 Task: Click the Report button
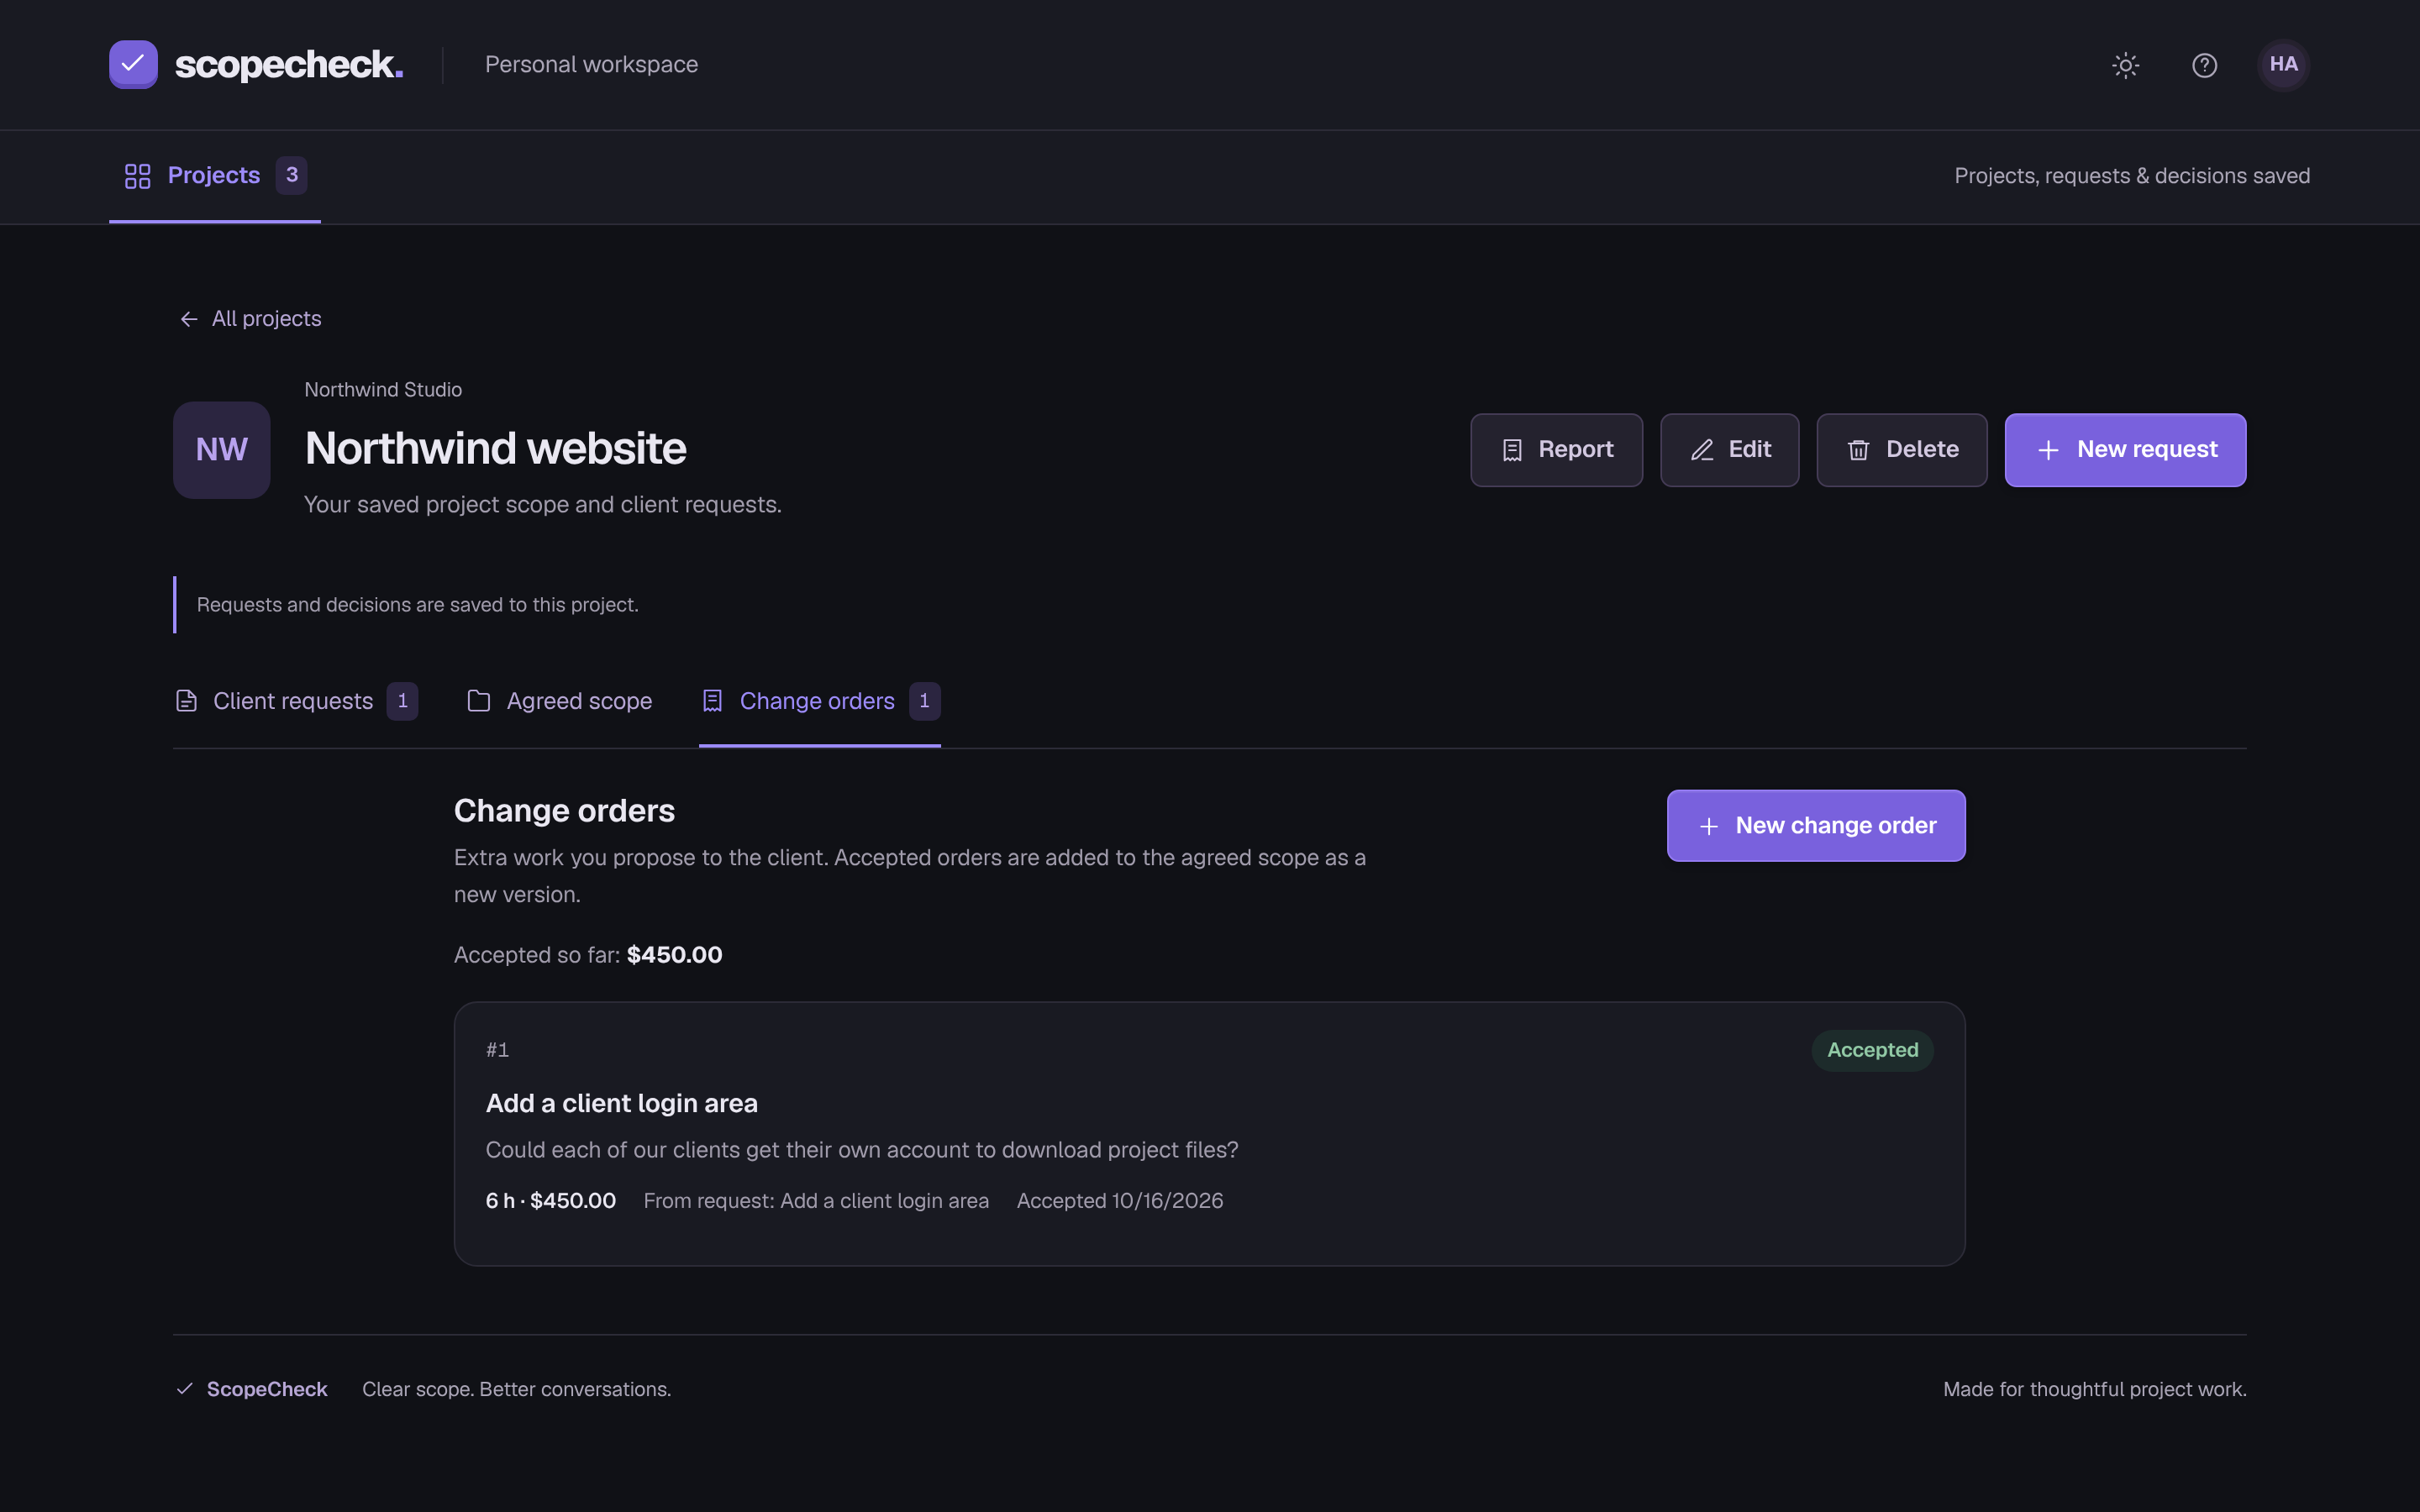pyautogui.click(x=1556, y=450)
